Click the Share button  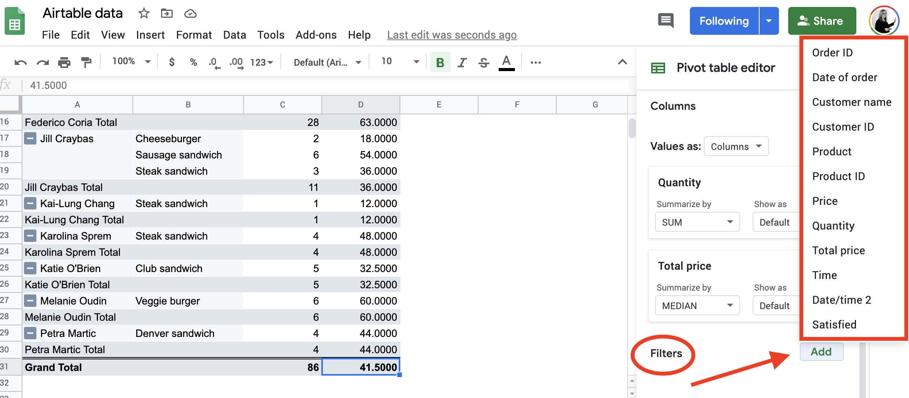822,21
